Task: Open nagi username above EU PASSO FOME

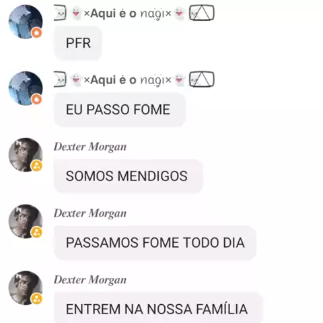Action: pos(134,79)
